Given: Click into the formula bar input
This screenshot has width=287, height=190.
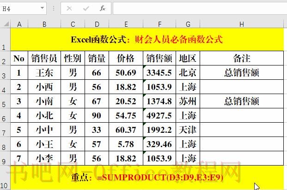Looking at the screenshot, I should click(x=200, y=8).
